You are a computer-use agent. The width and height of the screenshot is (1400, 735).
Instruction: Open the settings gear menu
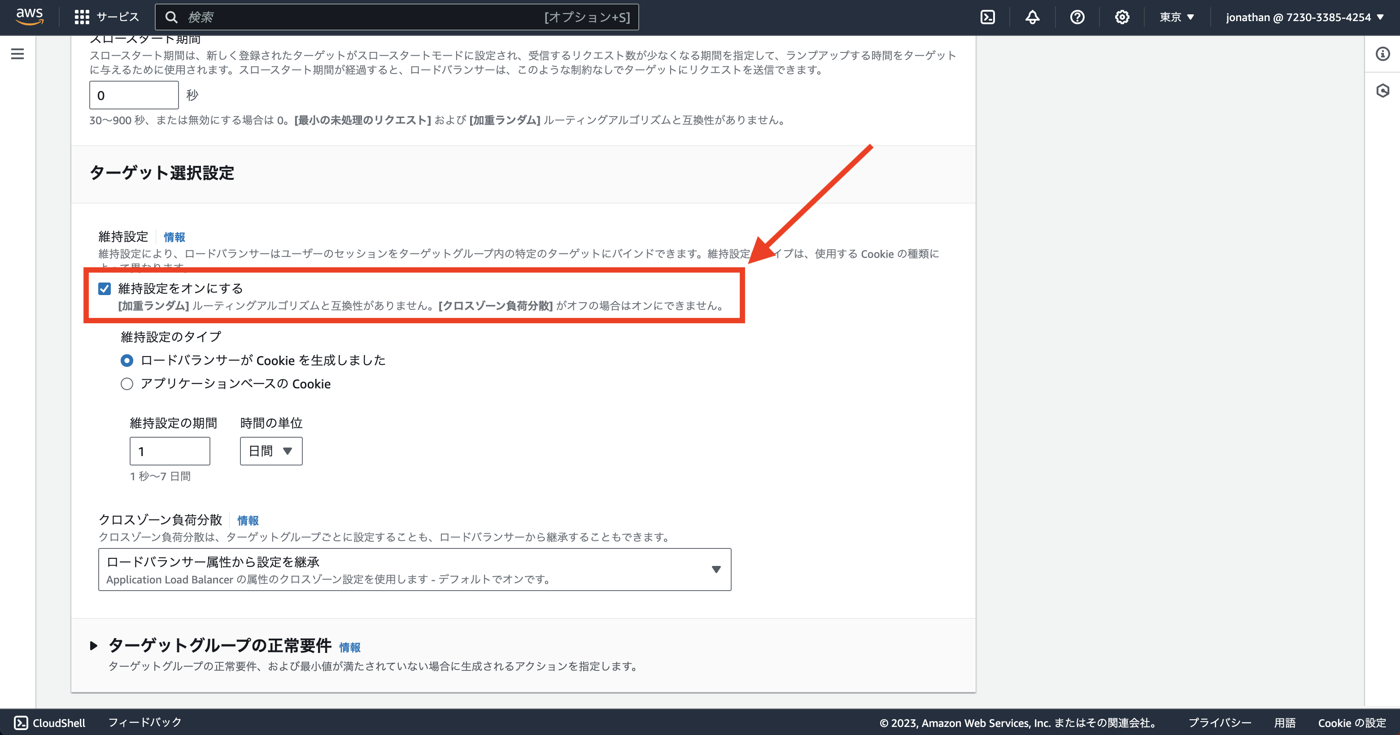pos(1122,17)
